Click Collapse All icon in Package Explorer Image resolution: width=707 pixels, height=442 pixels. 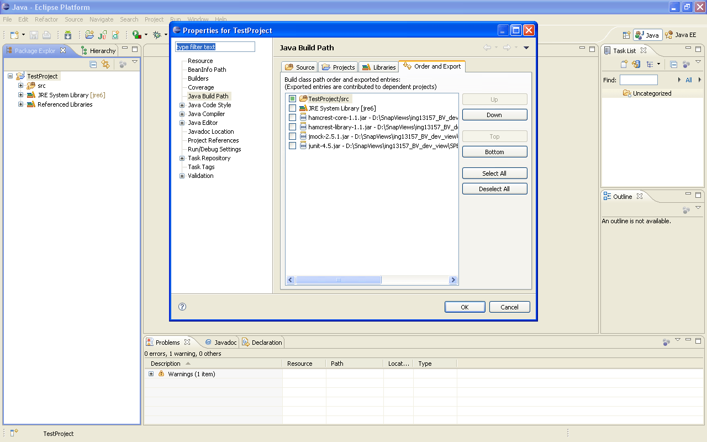[93, 65]
